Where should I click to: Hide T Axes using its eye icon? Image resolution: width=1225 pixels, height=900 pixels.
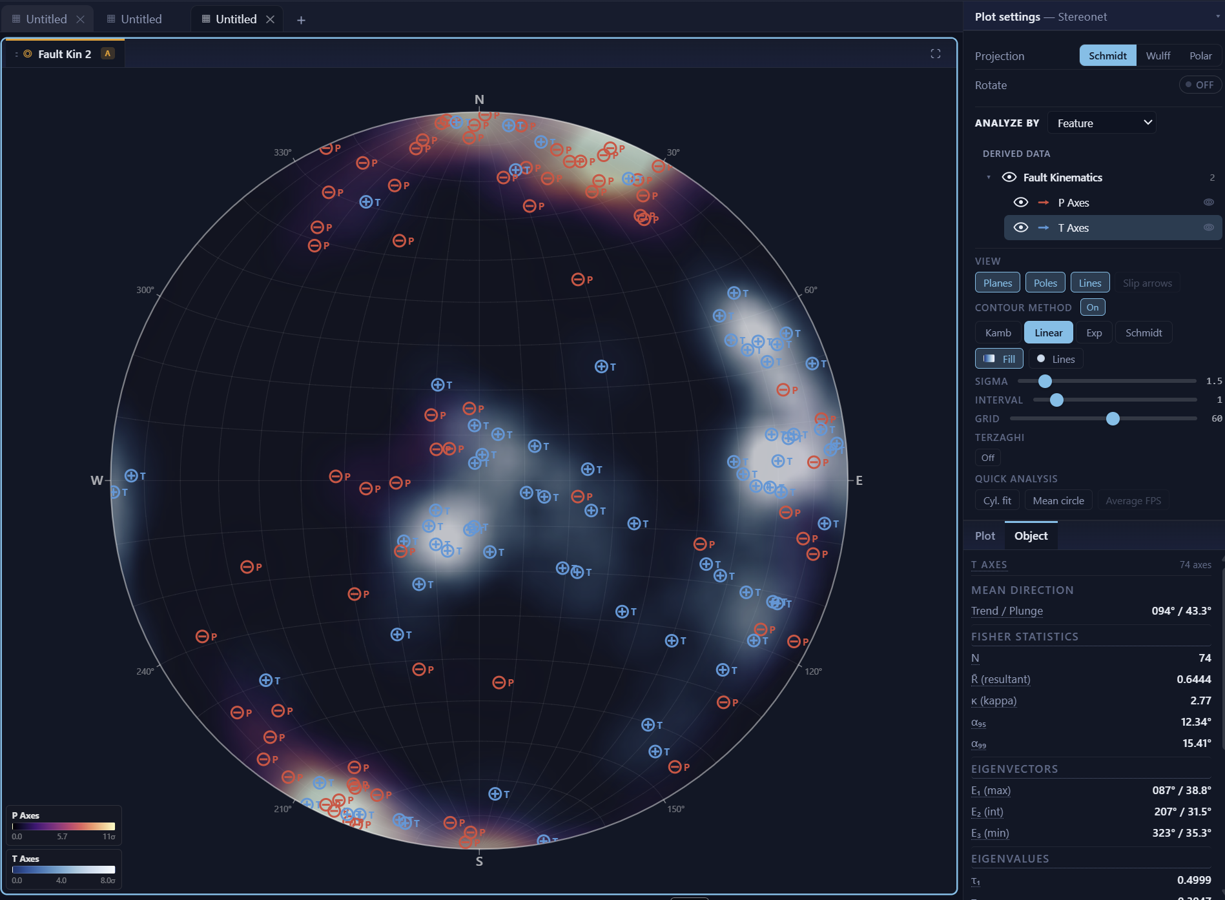click(1021, 227)
